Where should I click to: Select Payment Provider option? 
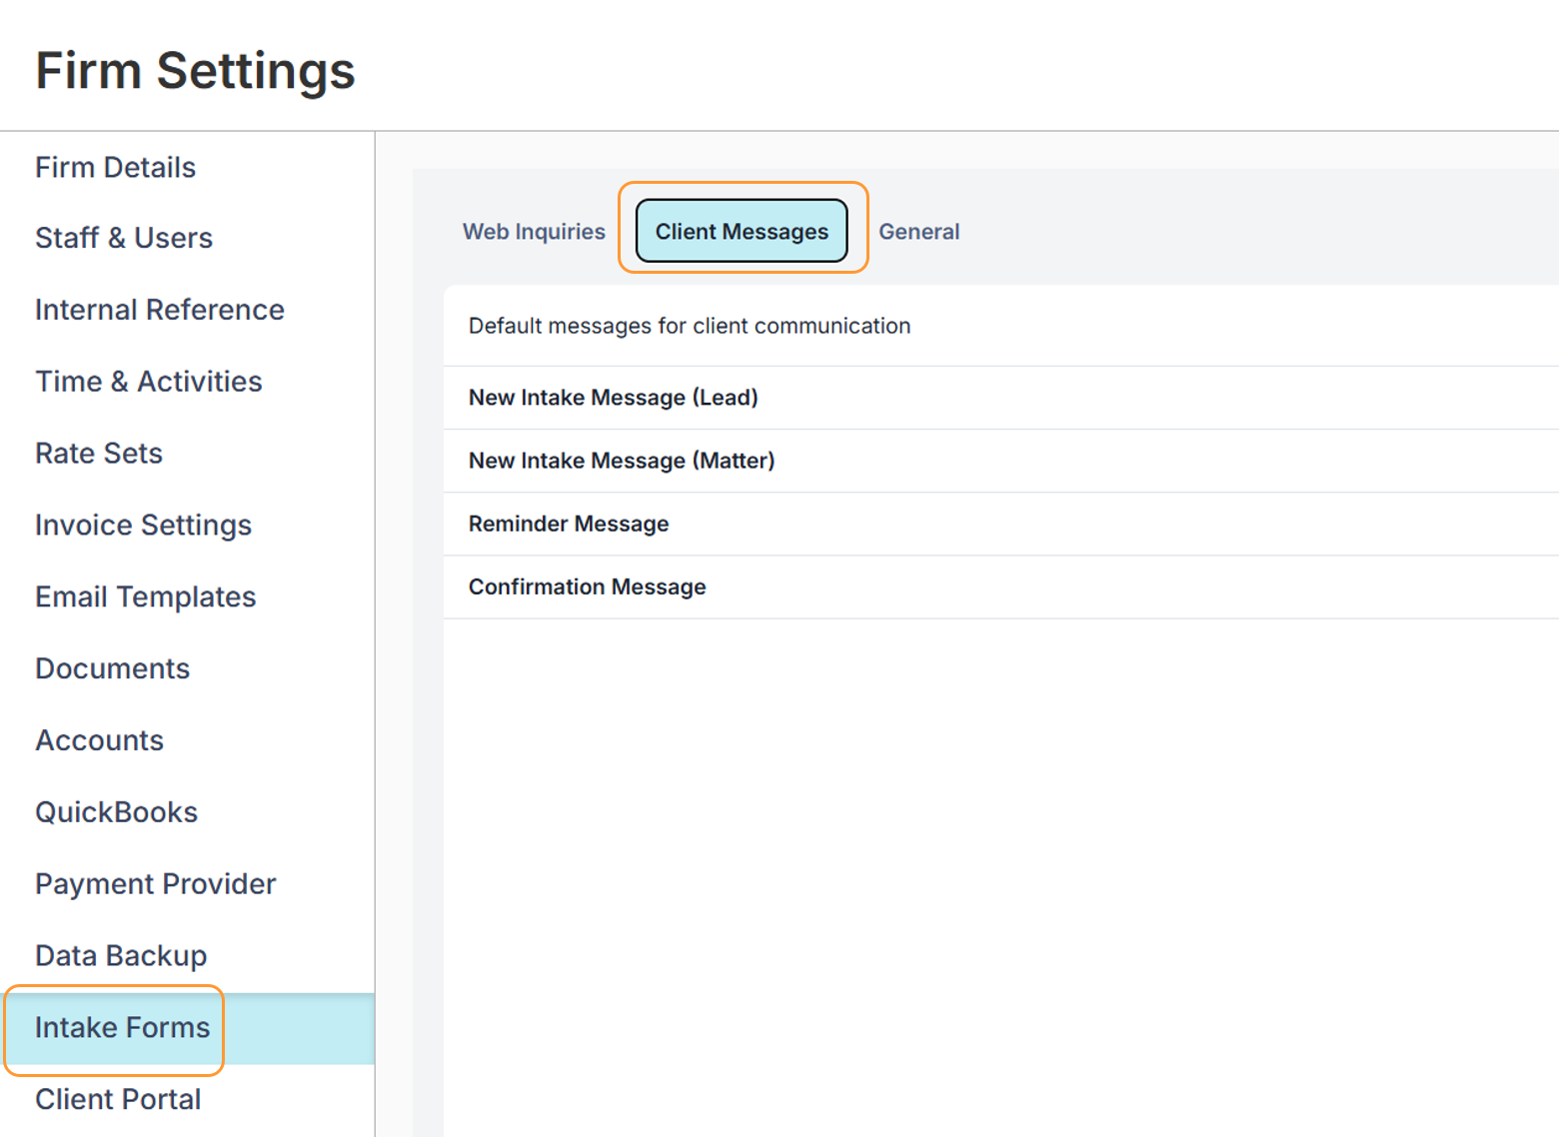point(155,884)
